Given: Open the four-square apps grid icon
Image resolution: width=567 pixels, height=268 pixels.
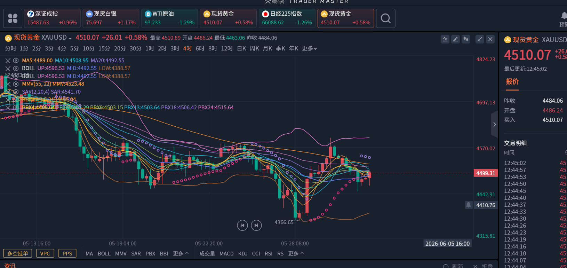Looking at the screenshot, I should [x=13, y=18].
